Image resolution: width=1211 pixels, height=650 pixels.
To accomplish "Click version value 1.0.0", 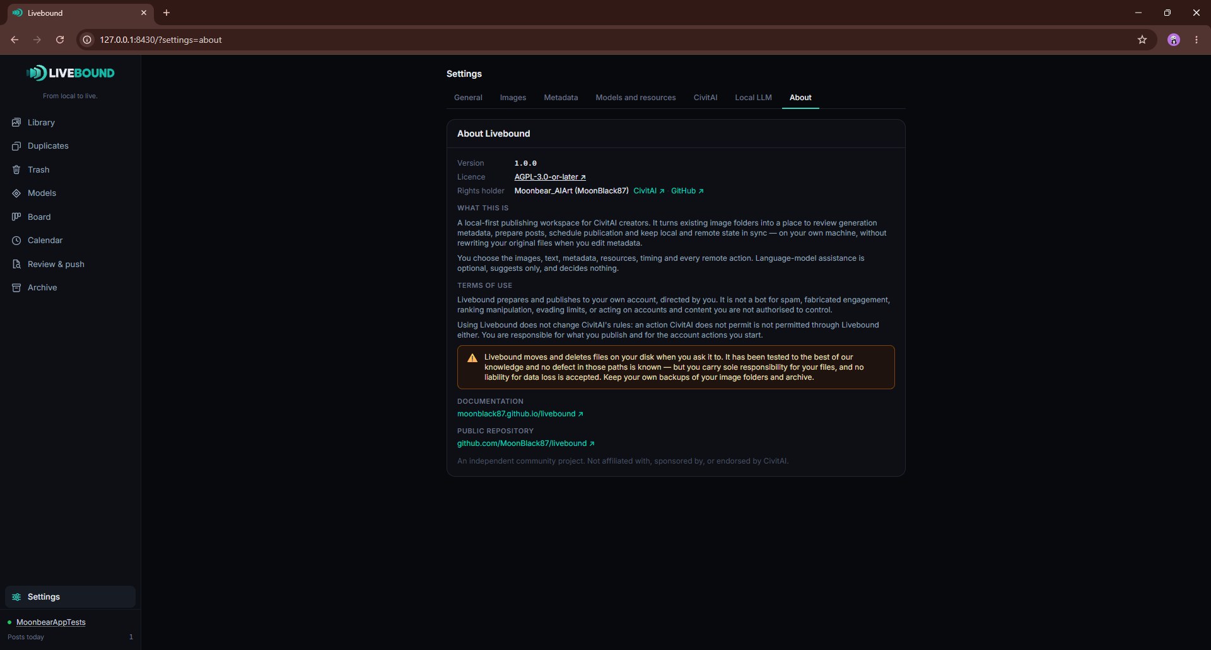I will click(525, 163).
